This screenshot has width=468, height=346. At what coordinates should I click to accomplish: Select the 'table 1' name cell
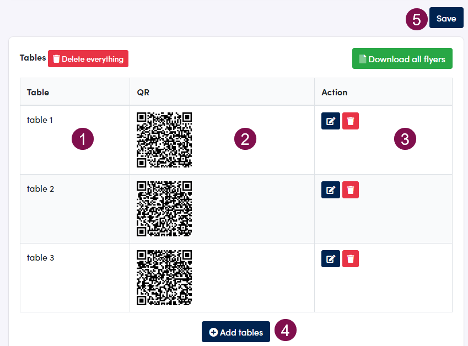pyautogui.click(x=75, y=140)
